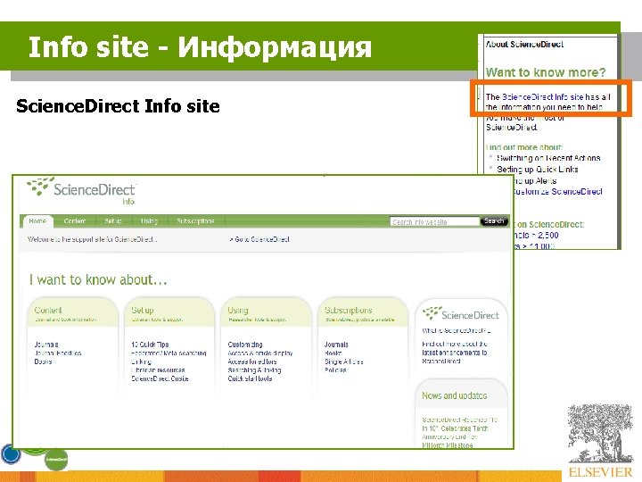Open Books under the Subscriptions card
The image size is (642, 482).
click(x=333, y=353)
